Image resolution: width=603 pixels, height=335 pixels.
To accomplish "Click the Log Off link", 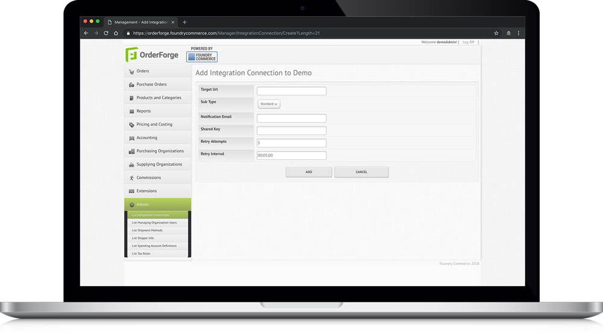I will click(x=468, y=42).
